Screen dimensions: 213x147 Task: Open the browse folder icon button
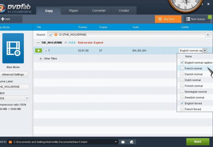[x=123, y=142]
